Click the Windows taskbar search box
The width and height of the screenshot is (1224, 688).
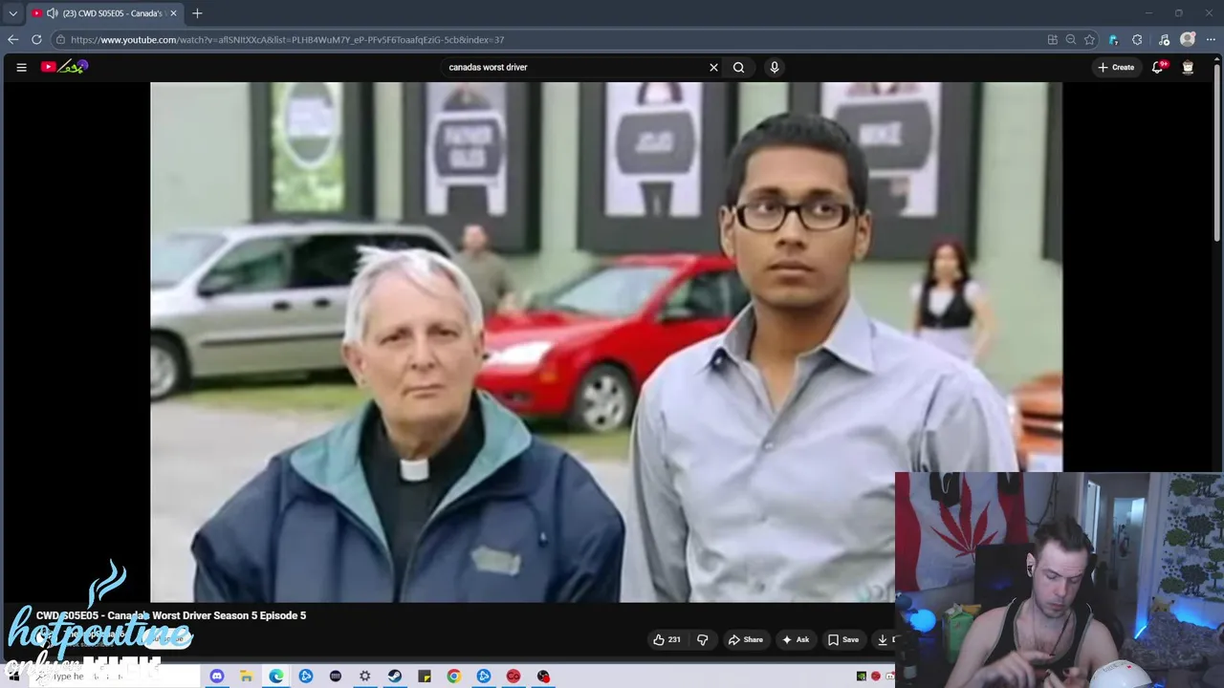(115, 677)
